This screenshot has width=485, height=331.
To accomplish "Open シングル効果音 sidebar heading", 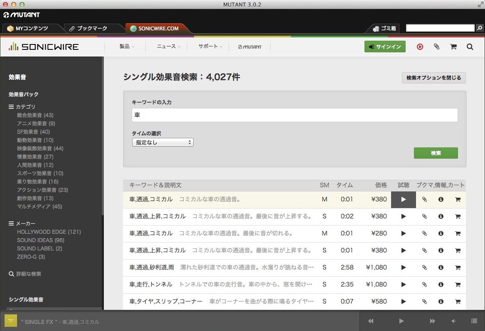I will point(26,299).
